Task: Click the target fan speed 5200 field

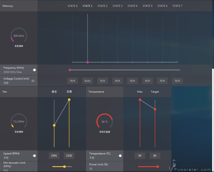Action: point(69,156)
